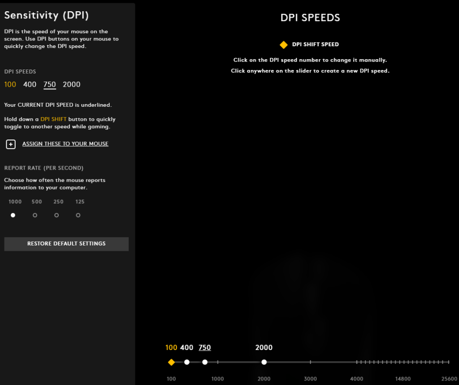The height and width of the screenshot is (385, 459).
Task: Click the plus icon beside Assign These To Your Mouse
Action: [x=11, y=144]
